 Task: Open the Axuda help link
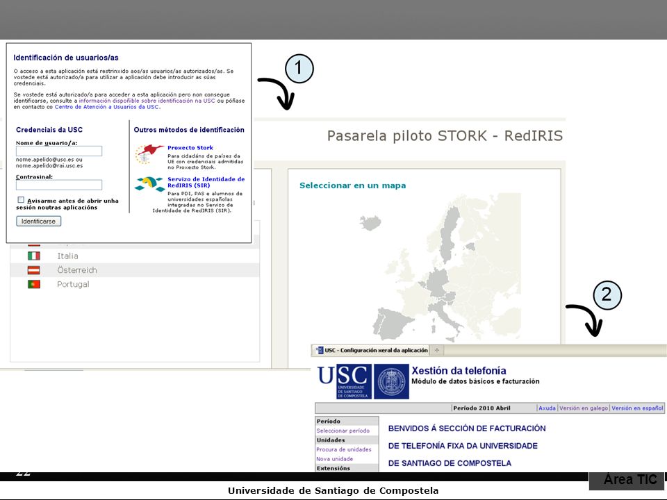coord(547,408)
